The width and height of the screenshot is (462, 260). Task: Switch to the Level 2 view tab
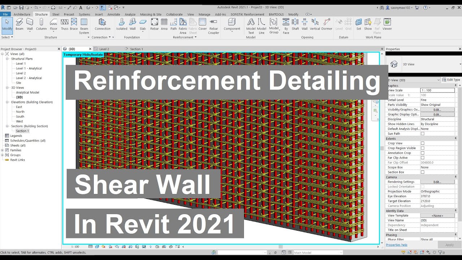coord(104,49)
